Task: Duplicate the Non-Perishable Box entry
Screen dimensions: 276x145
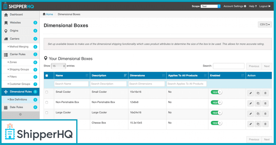Action: point(258,103)
